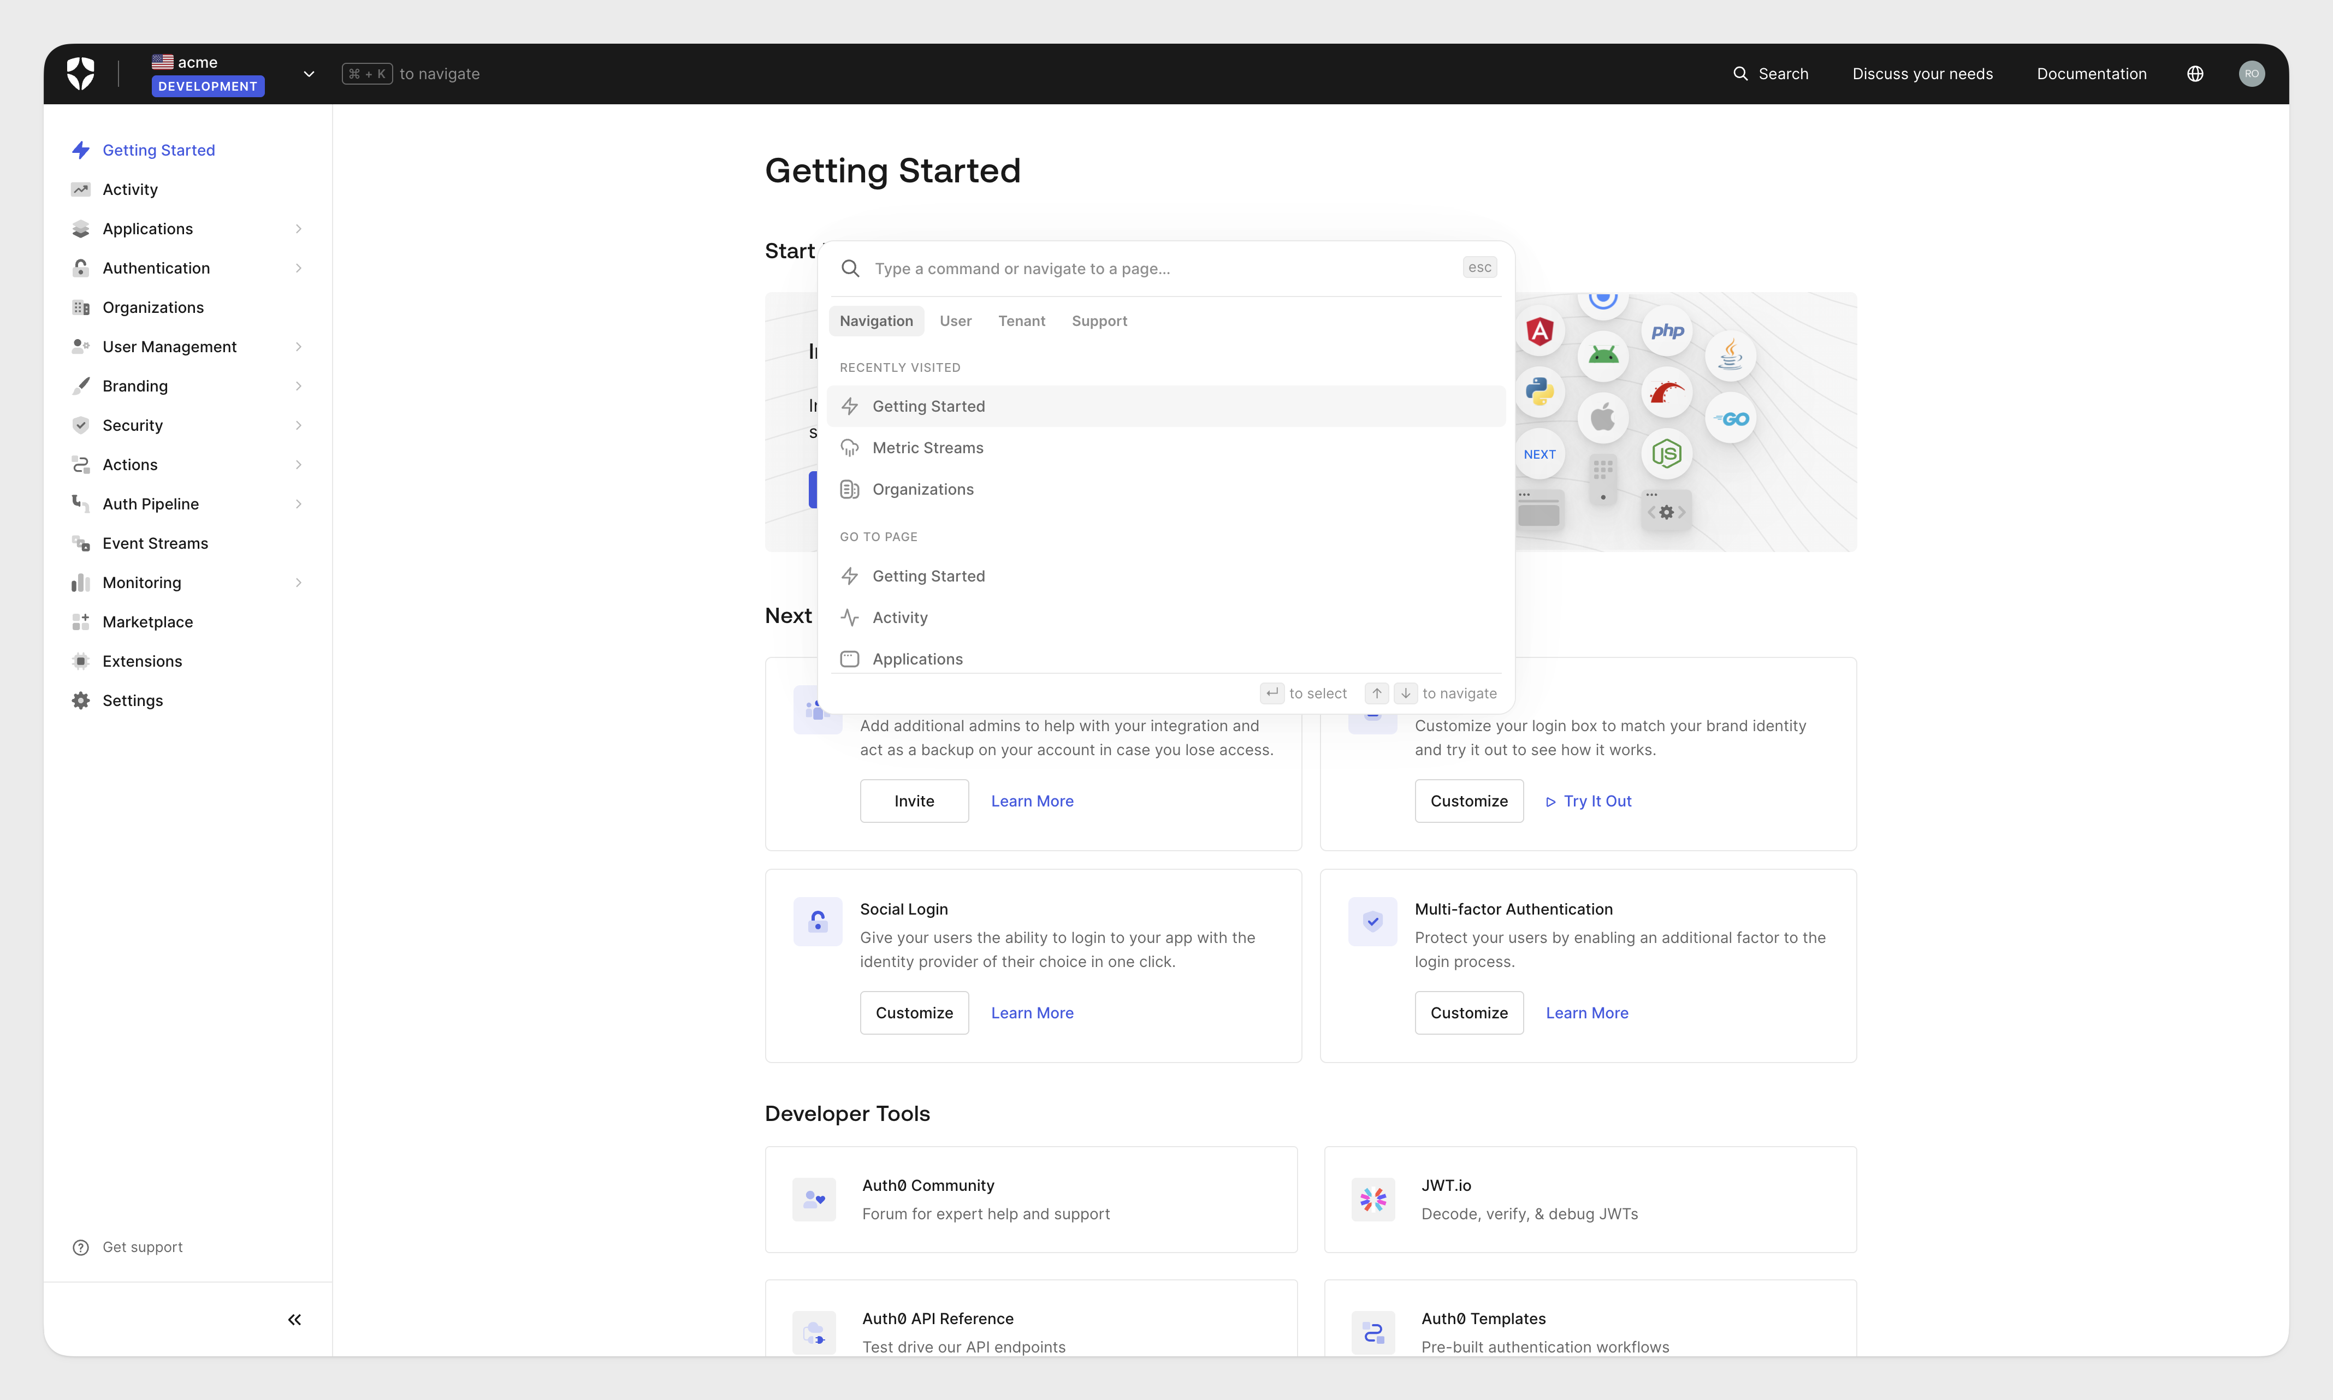This screenshot has height=1400, width=2333.
Task: Click the Organizations building icon in sidebar
Action: 81,307
